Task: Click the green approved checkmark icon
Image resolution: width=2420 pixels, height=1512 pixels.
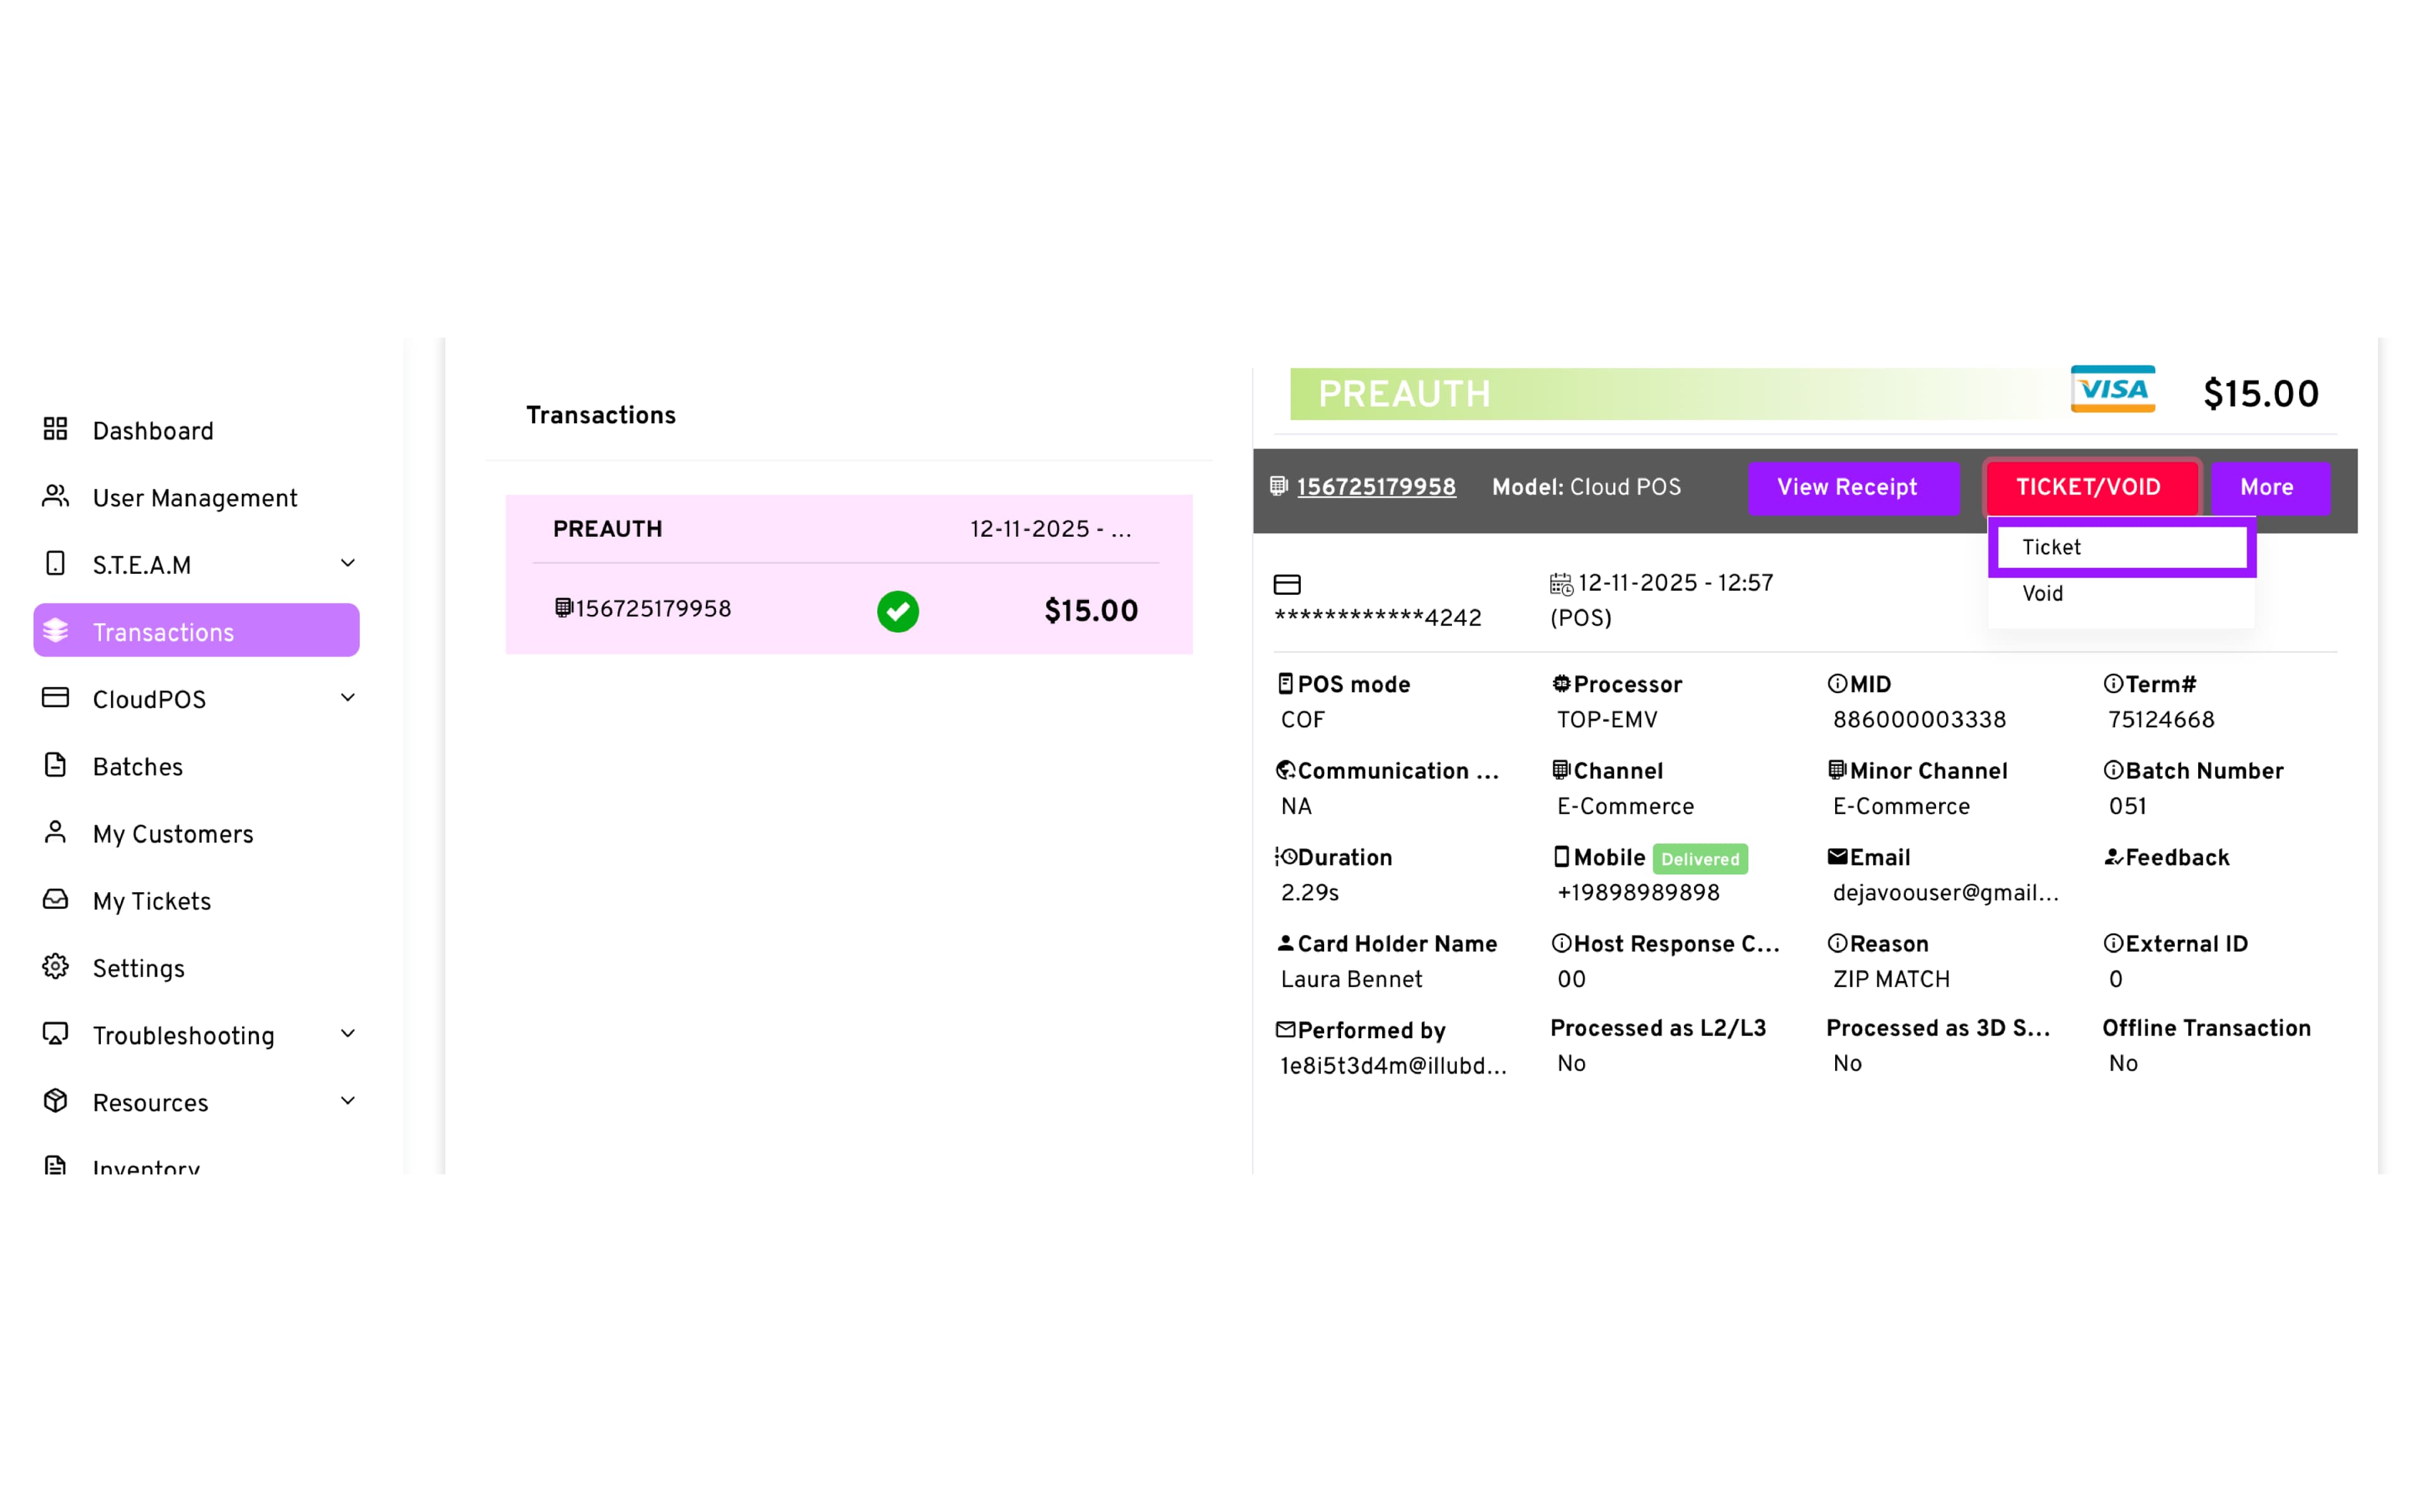Action: (x=897, y=611)
